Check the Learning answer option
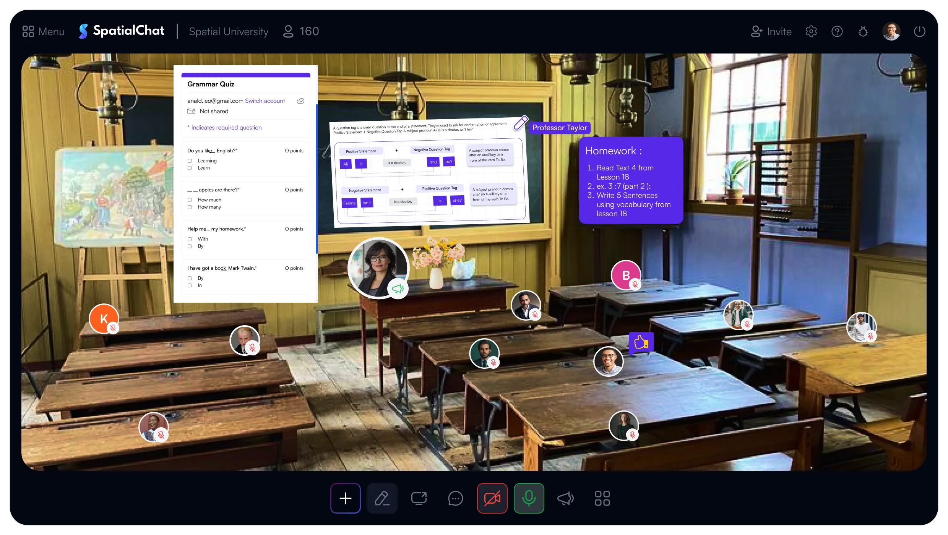The width and height of the screenshot is (948, 535). pyautogui.click(x=190, y=161)
